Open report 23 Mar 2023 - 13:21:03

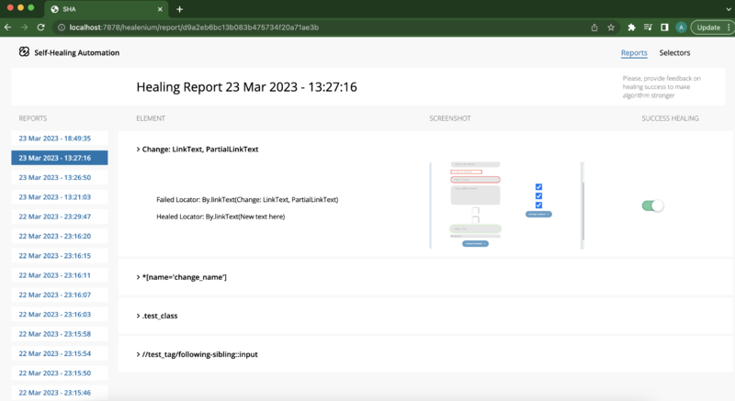pos(60,197)
